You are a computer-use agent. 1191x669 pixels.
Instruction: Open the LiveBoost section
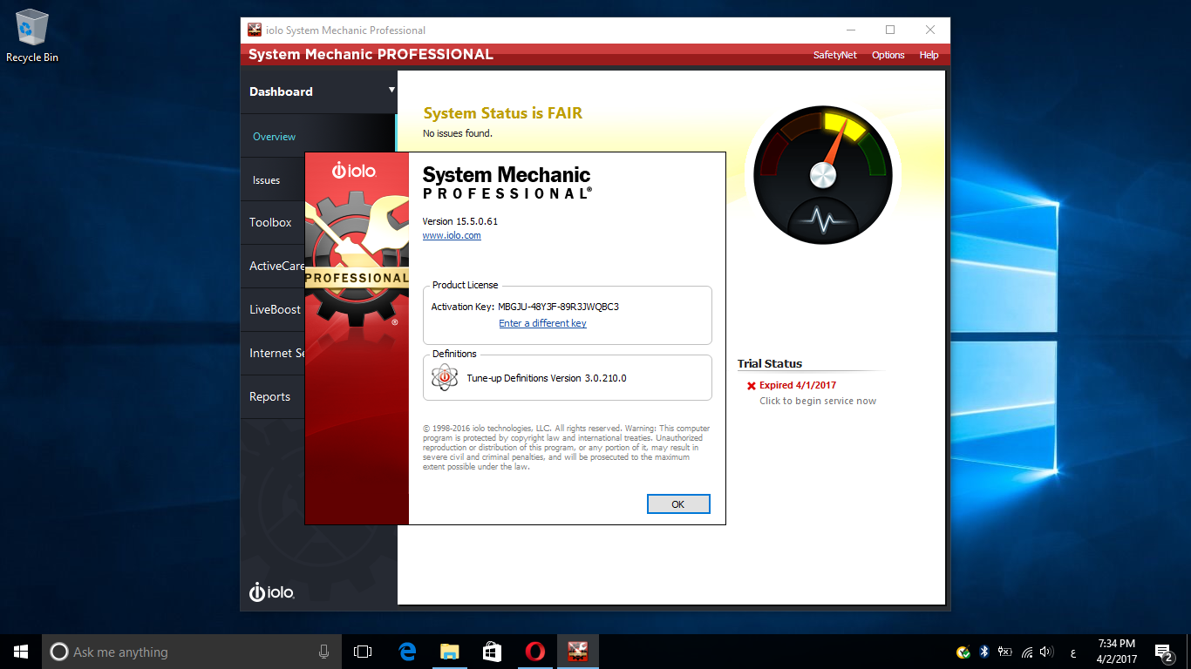coord(275,309)
